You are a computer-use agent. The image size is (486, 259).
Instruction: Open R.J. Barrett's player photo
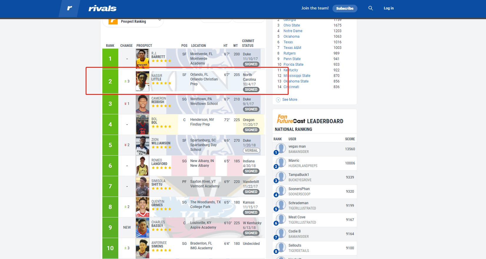[x=142, y=59]
